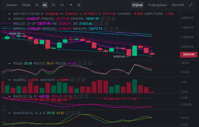Switch to the TradingView chart tab
This screenshot has width=199, height=127.
click(157, 5)
